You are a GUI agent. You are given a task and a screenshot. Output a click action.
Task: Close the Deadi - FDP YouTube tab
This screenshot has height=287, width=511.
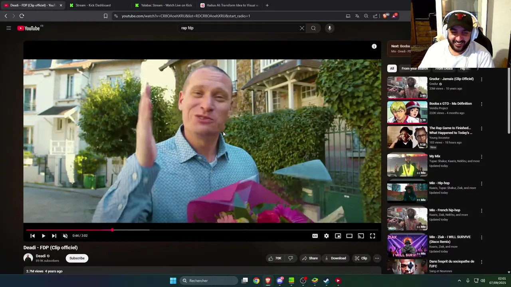click(x=61, y=5)
